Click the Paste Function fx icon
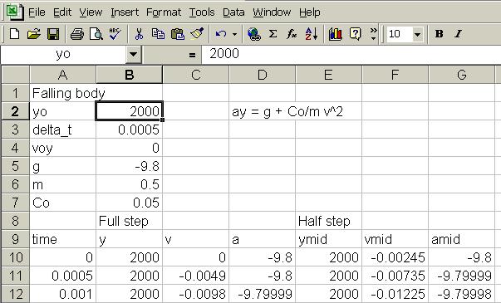 pyautogui.click(x=292, y=33)
